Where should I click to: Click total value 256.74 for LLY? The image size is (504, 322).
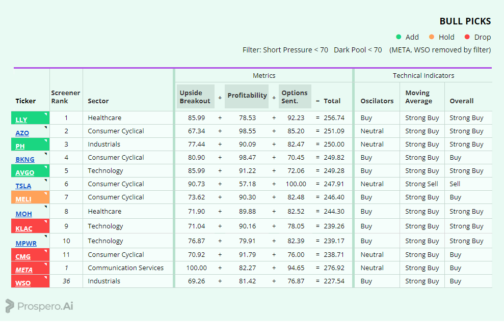[x=334, y=118]
